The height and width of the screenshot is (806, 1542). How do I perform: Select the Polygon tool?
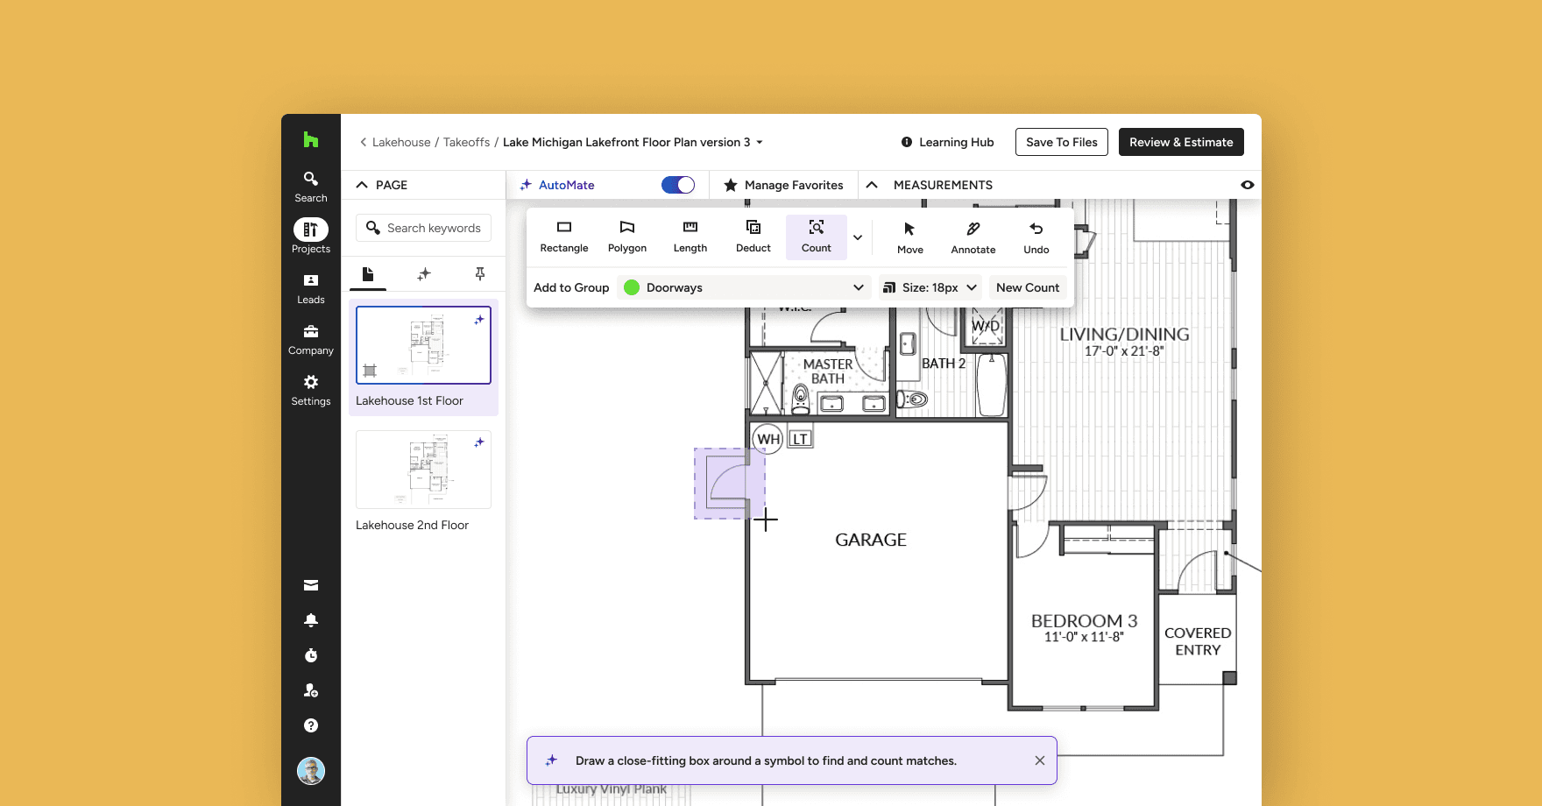(x=627, y=237)
